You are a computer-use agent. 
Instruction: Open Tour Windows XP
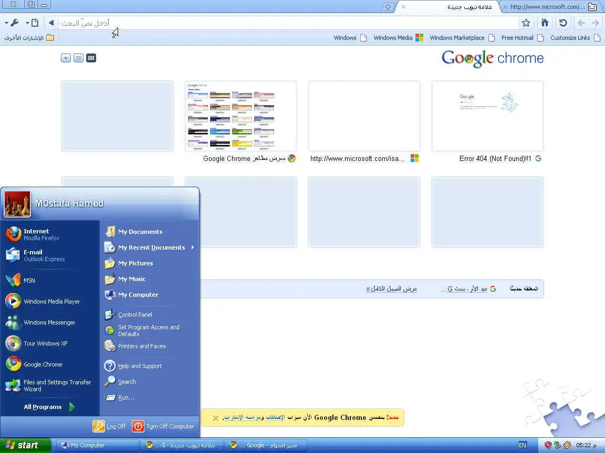49,343
